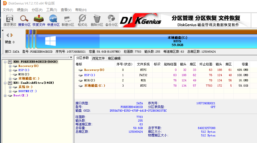Open the 工具(T) menu
Viewport: 257px width, 143px height.
[x=52, y=10]
